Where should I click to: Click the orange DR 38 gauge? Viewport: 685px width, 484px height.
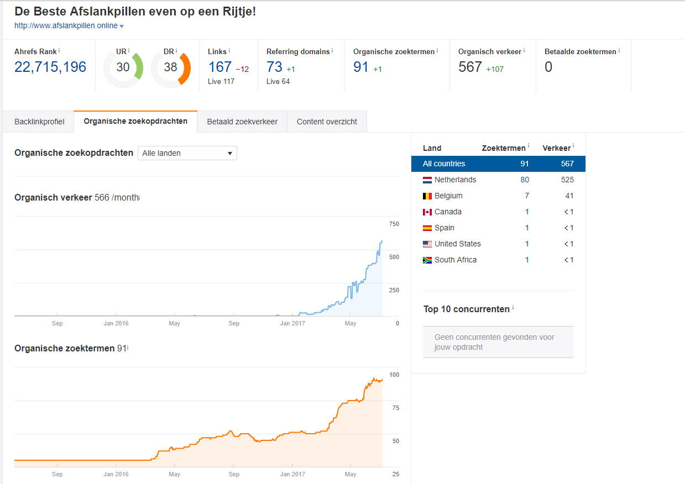click(171, 67)
